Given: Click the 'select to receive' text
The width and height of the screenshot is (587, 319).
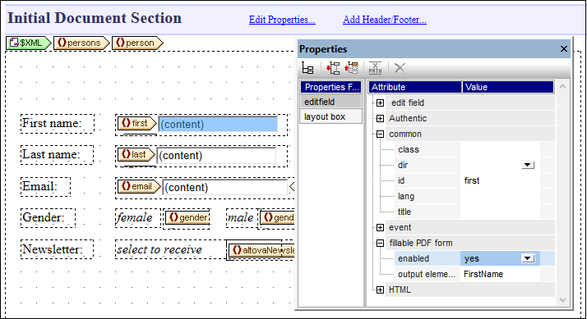Looking at the screenshot, I should tap(159, 249).
